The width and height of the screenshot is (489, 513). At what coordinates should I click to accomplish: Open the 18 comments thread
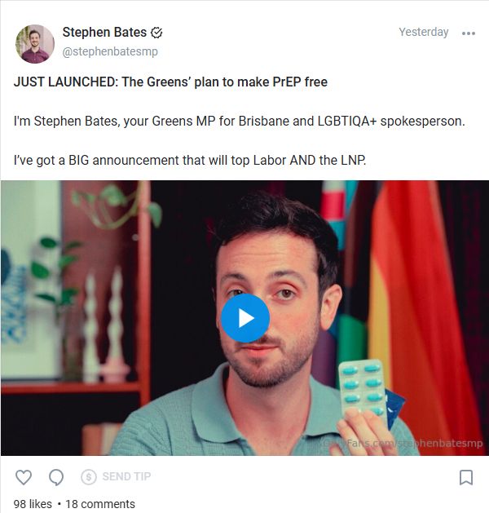tap(100, 504)
